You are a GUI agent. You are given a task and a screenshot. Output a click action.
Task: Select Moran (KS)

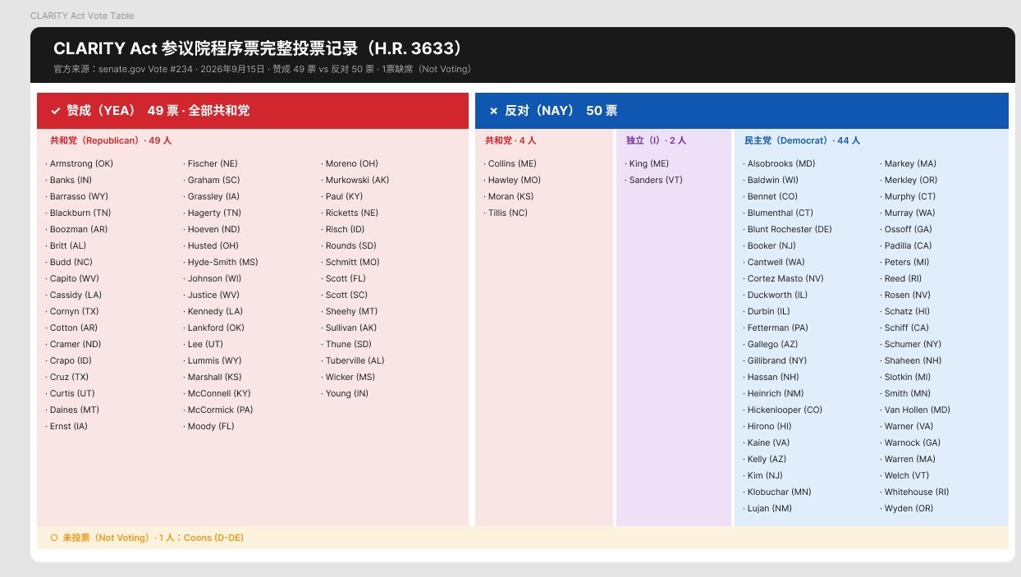pyautogui.click(x=510, y=196)
